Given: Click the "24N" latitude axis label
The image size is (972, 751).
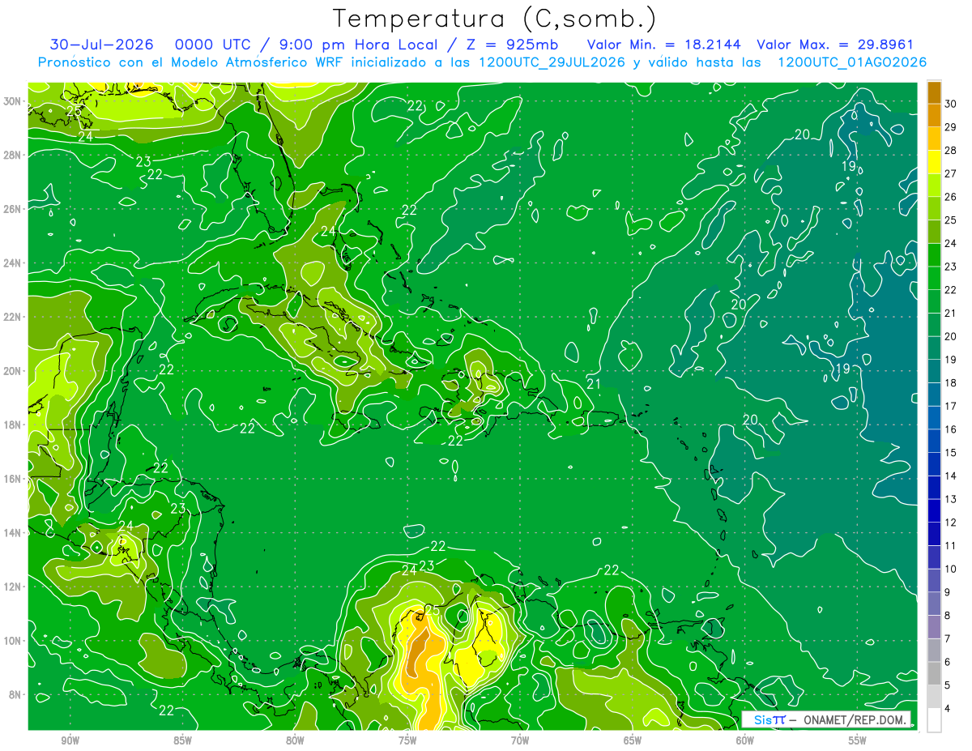Looking at the screenshot, I should pos(14,263).
